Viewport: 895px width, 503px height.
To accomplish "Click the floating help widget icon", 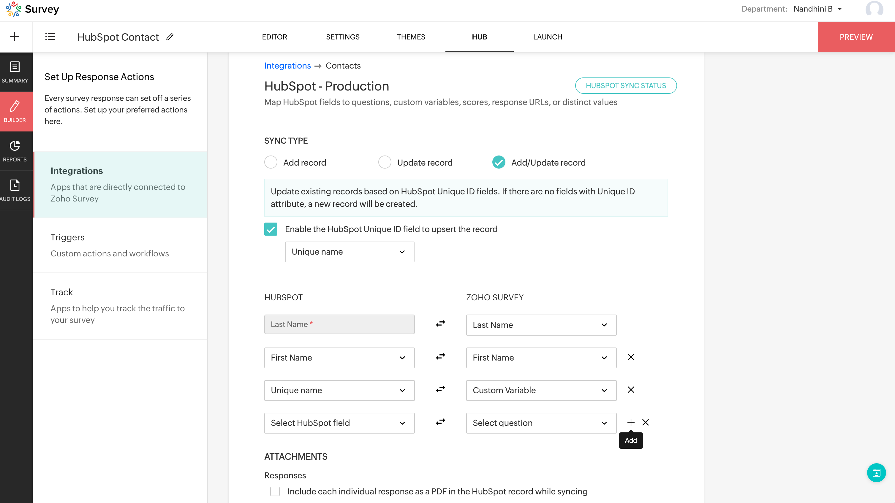I will pyautogui.click(x=876, y=472).
